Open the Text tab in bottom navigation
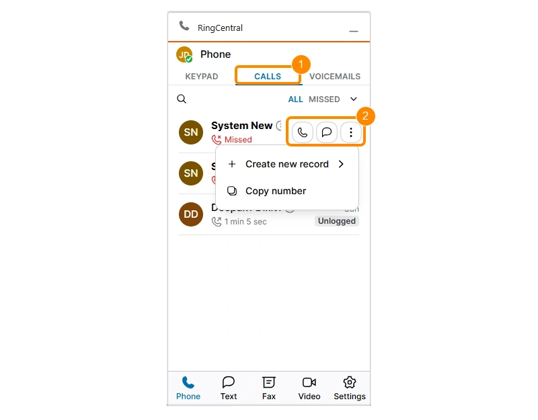This screenshot has height=420, width=538. (229, 388)
